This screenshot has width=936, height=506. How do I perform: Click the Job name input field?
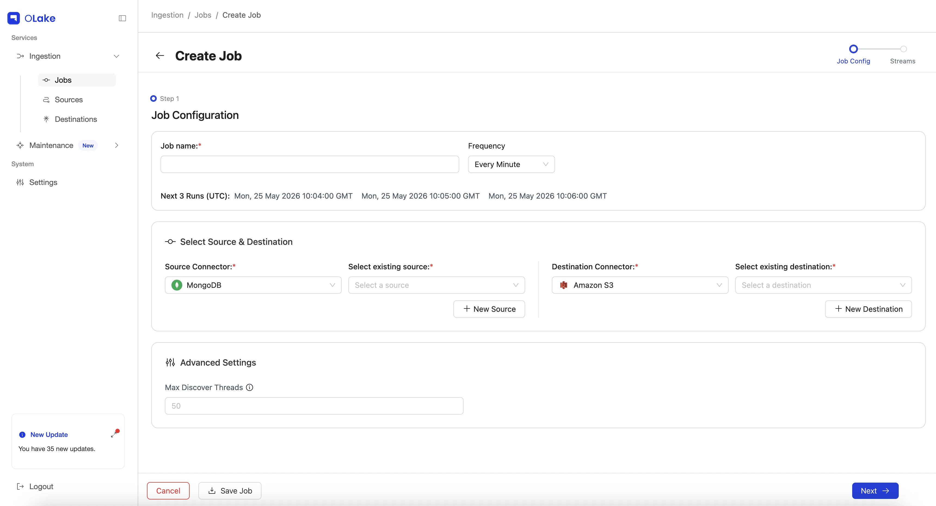point(310,164)
